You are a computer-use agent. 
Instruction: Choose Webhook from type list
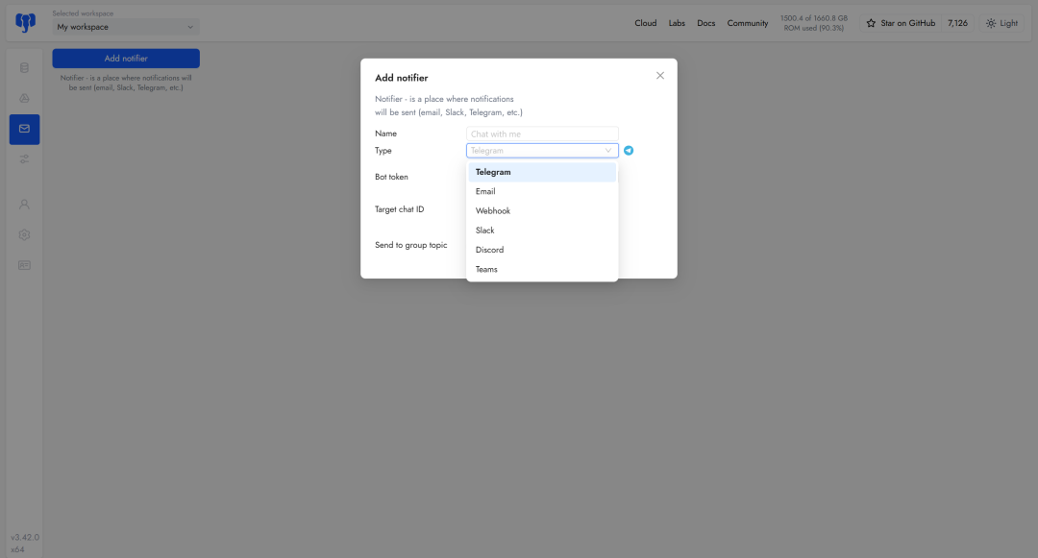point(542,211)
